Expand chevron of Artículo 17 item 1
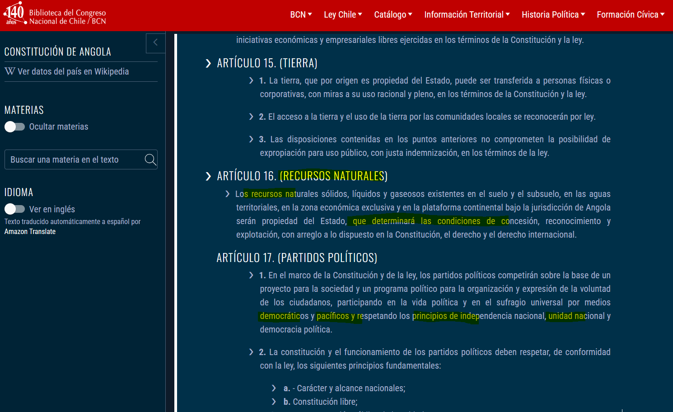This screenshot has height=412, width=673. pos(251,275)
